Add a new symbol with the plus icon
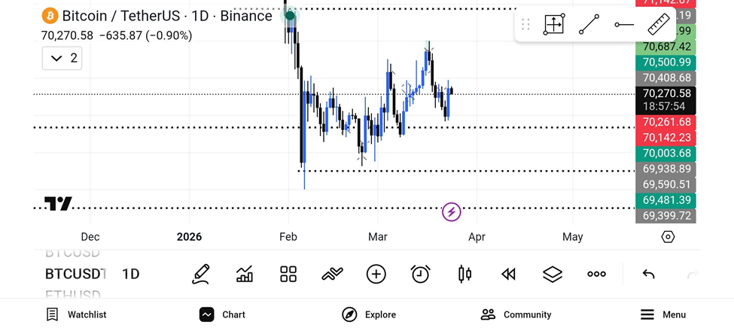 [x=376, y=274]
